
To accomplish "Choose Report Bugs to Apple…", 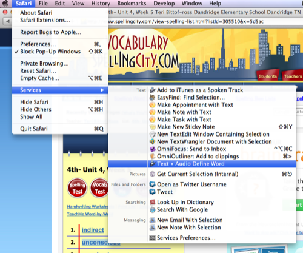I will click(60, 32).
